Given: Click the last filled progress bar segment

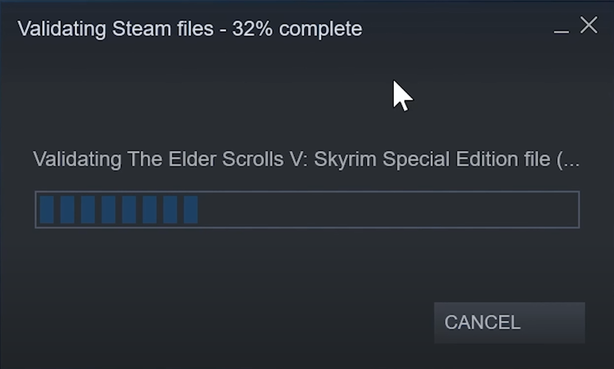Looking at the screenshot, I should click(x=191, y=210).
